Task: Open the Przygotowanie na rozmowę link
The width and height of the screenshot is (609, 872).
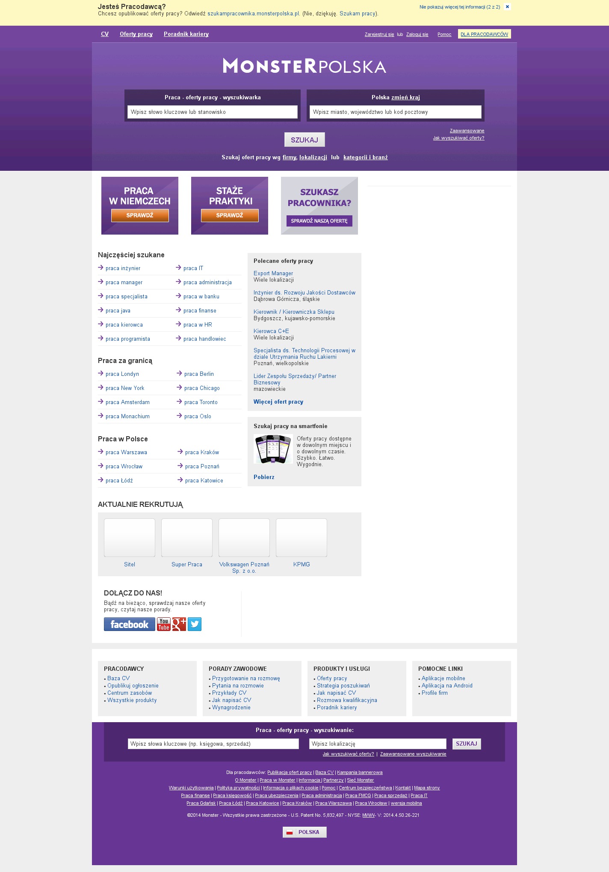Action: [x=246, y=679]
